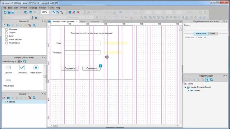The width and height of the screenshot is (230, 129).
Task: Click the Телефон text field on canvas
Action: (x=83, y=53)
